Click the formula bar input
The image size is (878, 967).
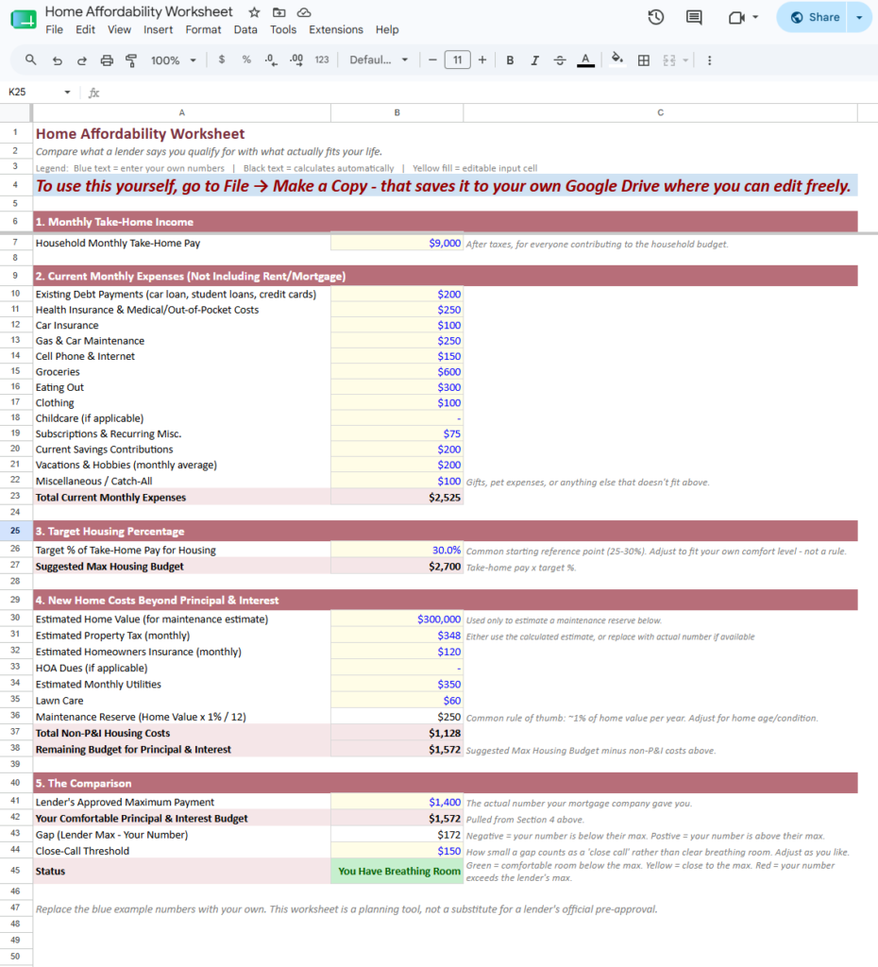(x=487, y=93)
